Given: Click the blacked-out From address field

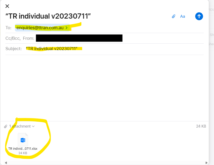Looking at the screenshot, I should [79, 38].
